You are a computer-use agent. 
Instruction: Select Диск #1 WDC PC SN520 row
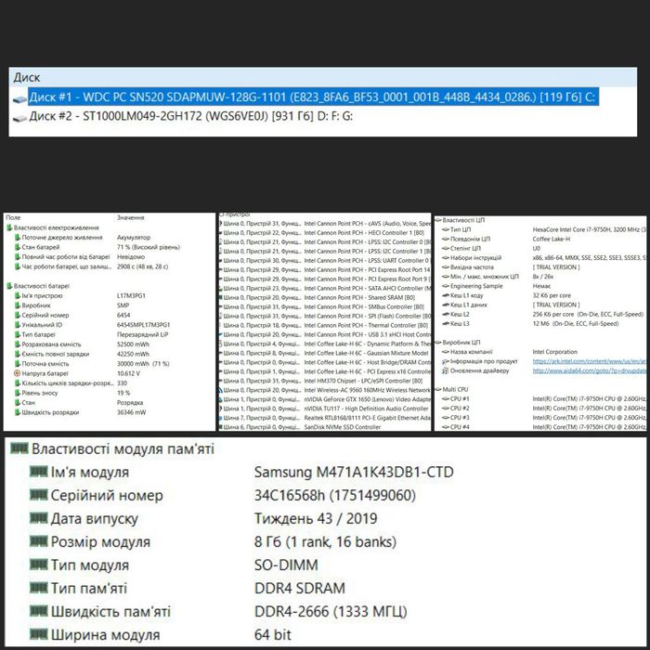(x=313, y=97)
